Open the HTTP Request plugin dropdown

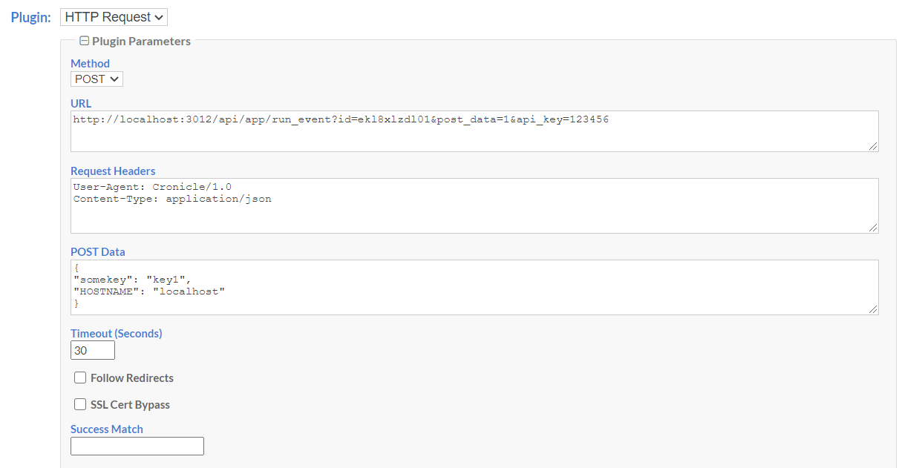(113, 16)
